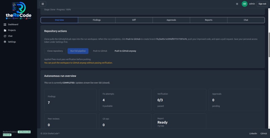Switch to the Chat tab
This screenshot has height=138, width=270.
[x=246, y=20]
